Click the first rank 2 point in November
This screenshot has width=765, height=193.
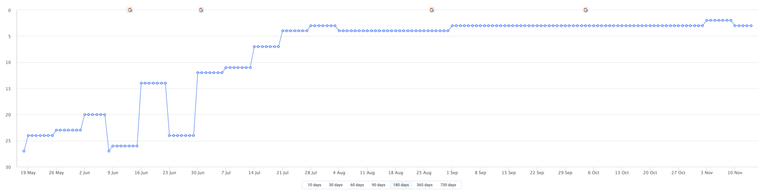pos(707,20)
